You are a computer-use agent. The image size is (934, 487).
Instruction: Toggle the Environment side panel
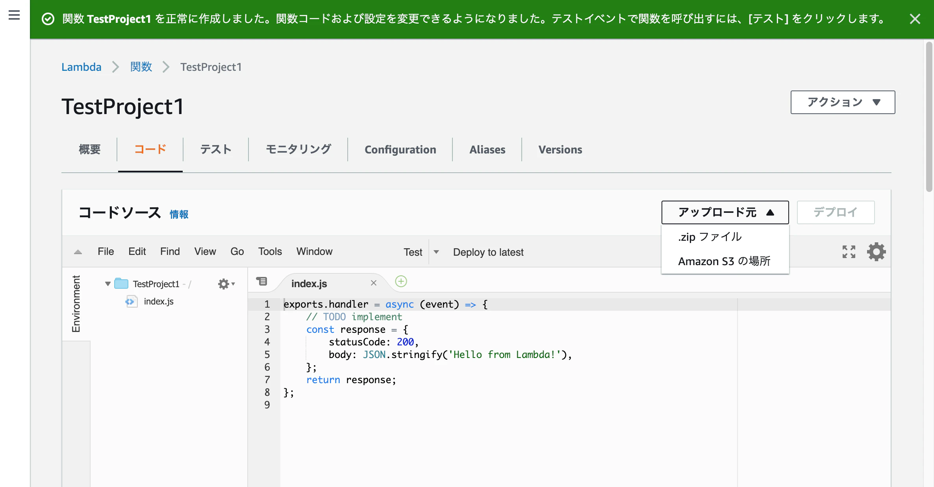(x=76, y=304)
